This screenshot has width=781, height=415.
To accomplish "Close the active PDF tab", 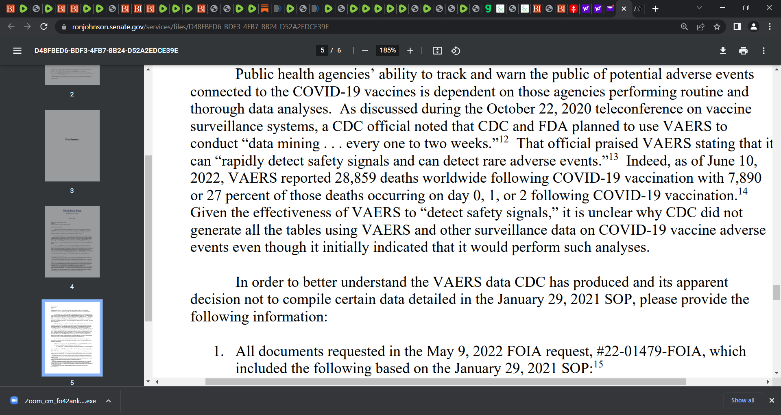I will pyautogui.click(x=624, y=9).
